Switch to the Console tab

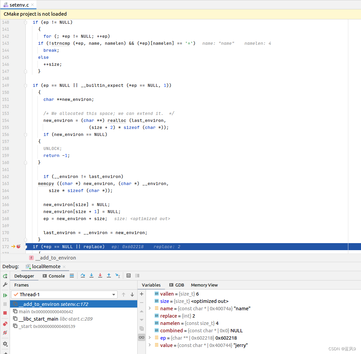coord(54,276)
